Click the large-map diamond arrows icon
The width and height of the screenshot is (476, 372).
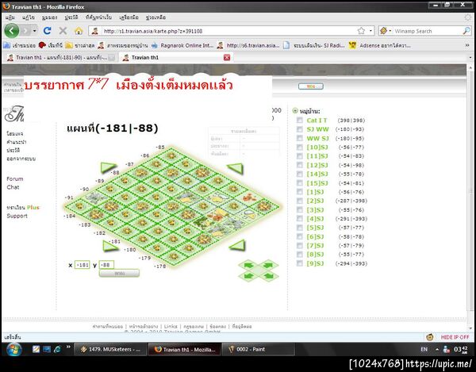point(259,270)
